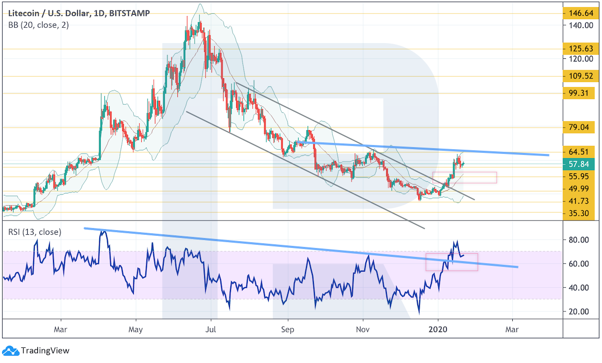Viewport: 602px width, 363px height.
Task: Click the 125.63 price level label
Action: click(x=580, y=49)
